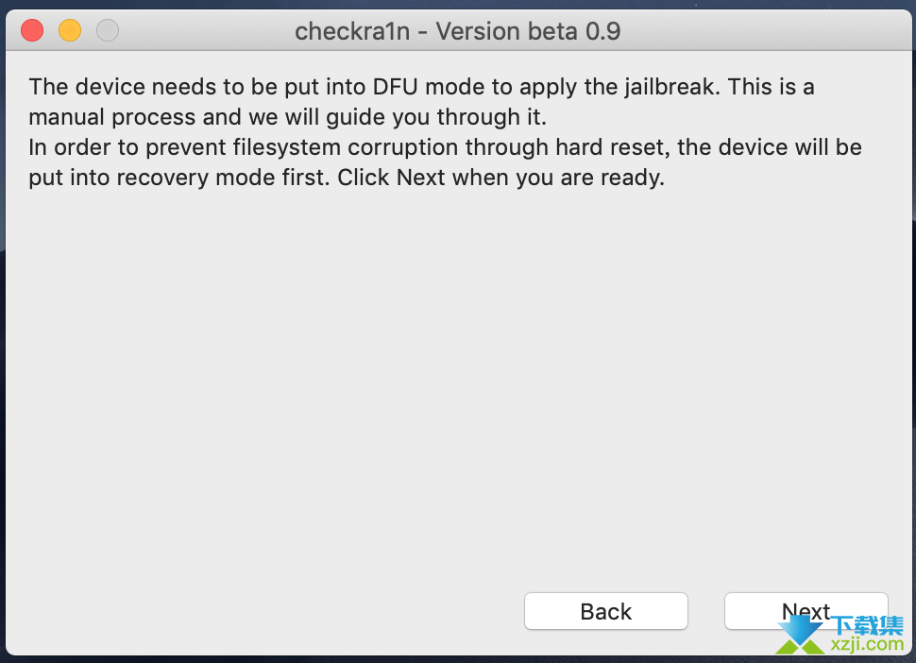Image resolution: width=916 pixels, height=663 pixels.
Task: Click the "filesystem corruption" phrase
Action: coord(346,147)
